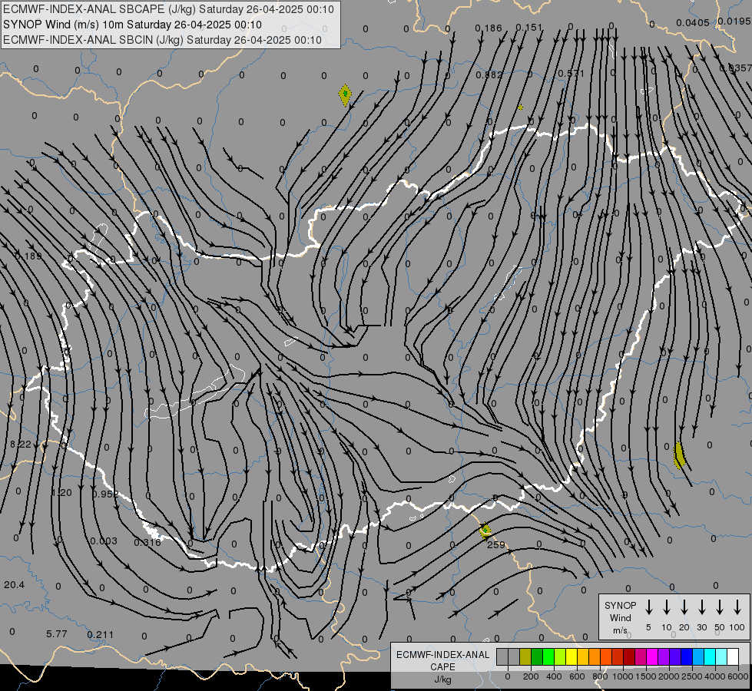The height and width of the screenshot is (691, 752).
Task: Click the map value 0.211
Action: [x=100, y=635]
